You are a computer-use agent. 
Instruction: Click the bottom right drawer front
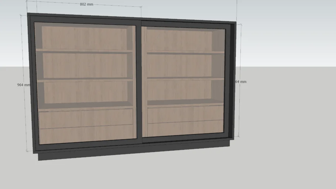185,128
